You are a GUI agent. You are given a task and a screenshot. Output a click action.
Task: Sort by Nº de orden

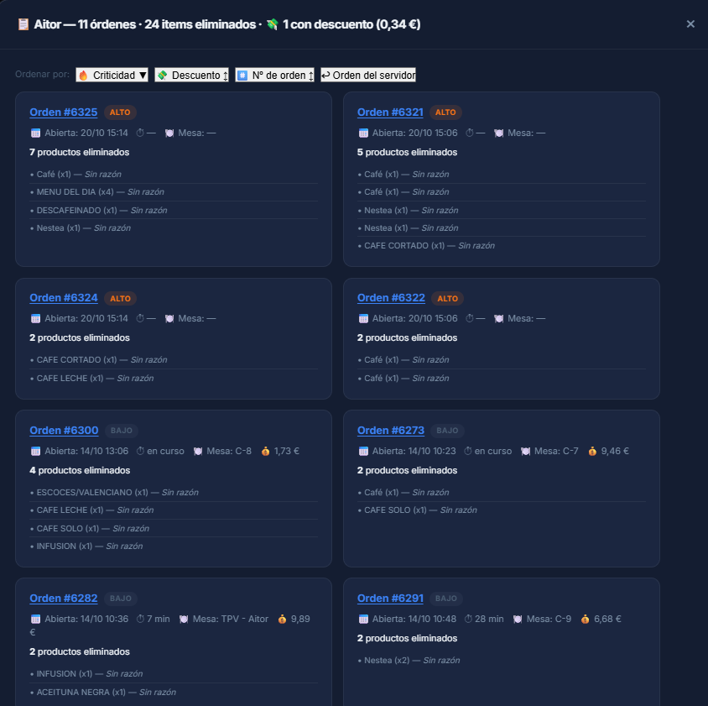click(274, 75)
